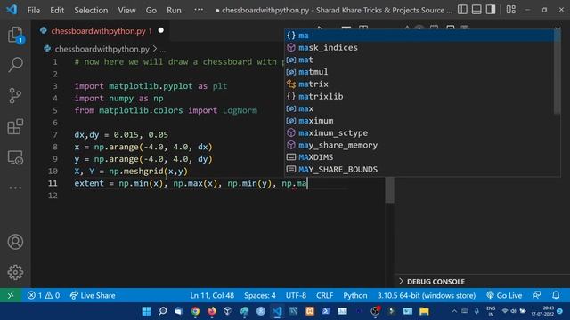Toggle the bottom panel layout icon
This screenshot has height=320, width=570.
(x=476, y=10)
